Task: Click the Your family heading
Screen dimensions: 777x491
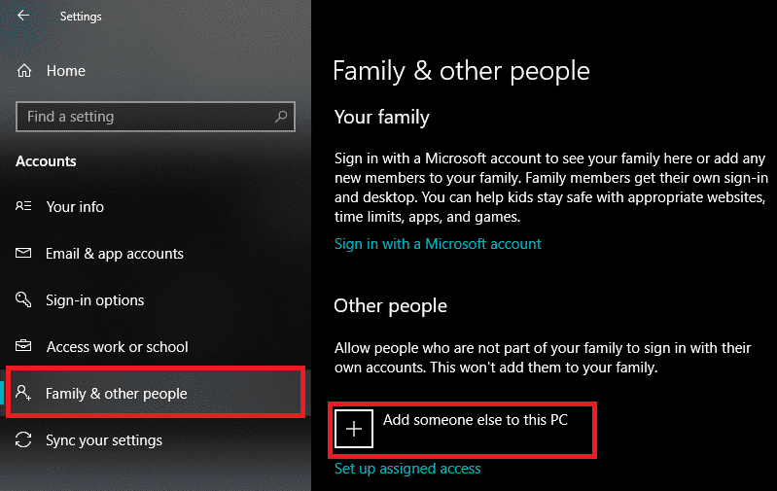Action: click(x=382, y=118)
